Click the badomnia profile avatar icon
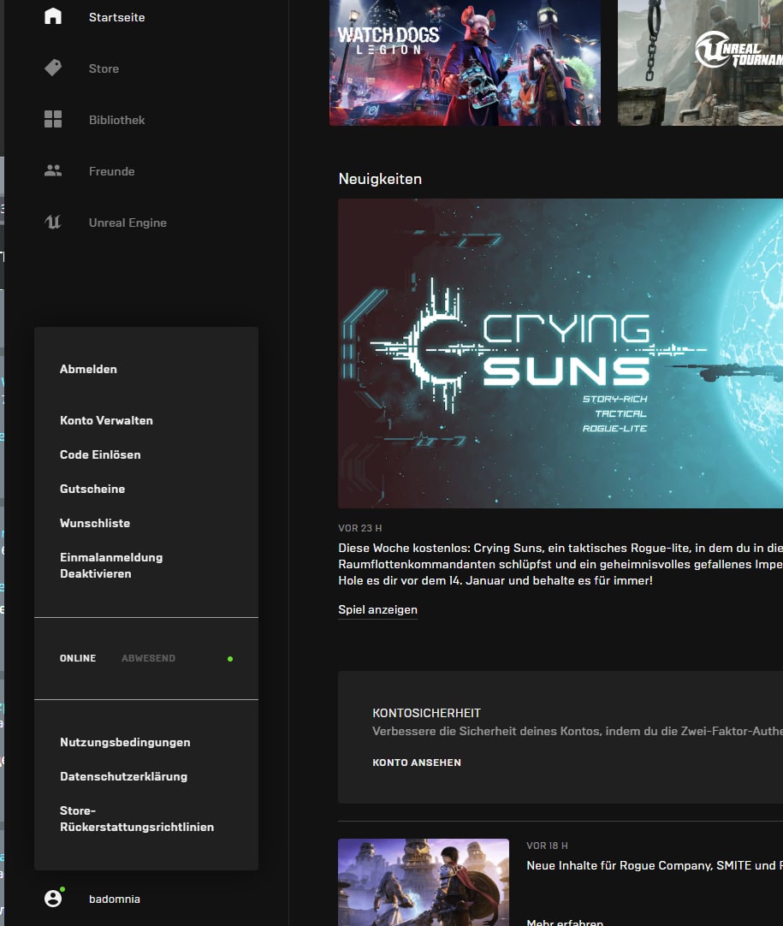 pyautogui.click(x=53, y=899)
